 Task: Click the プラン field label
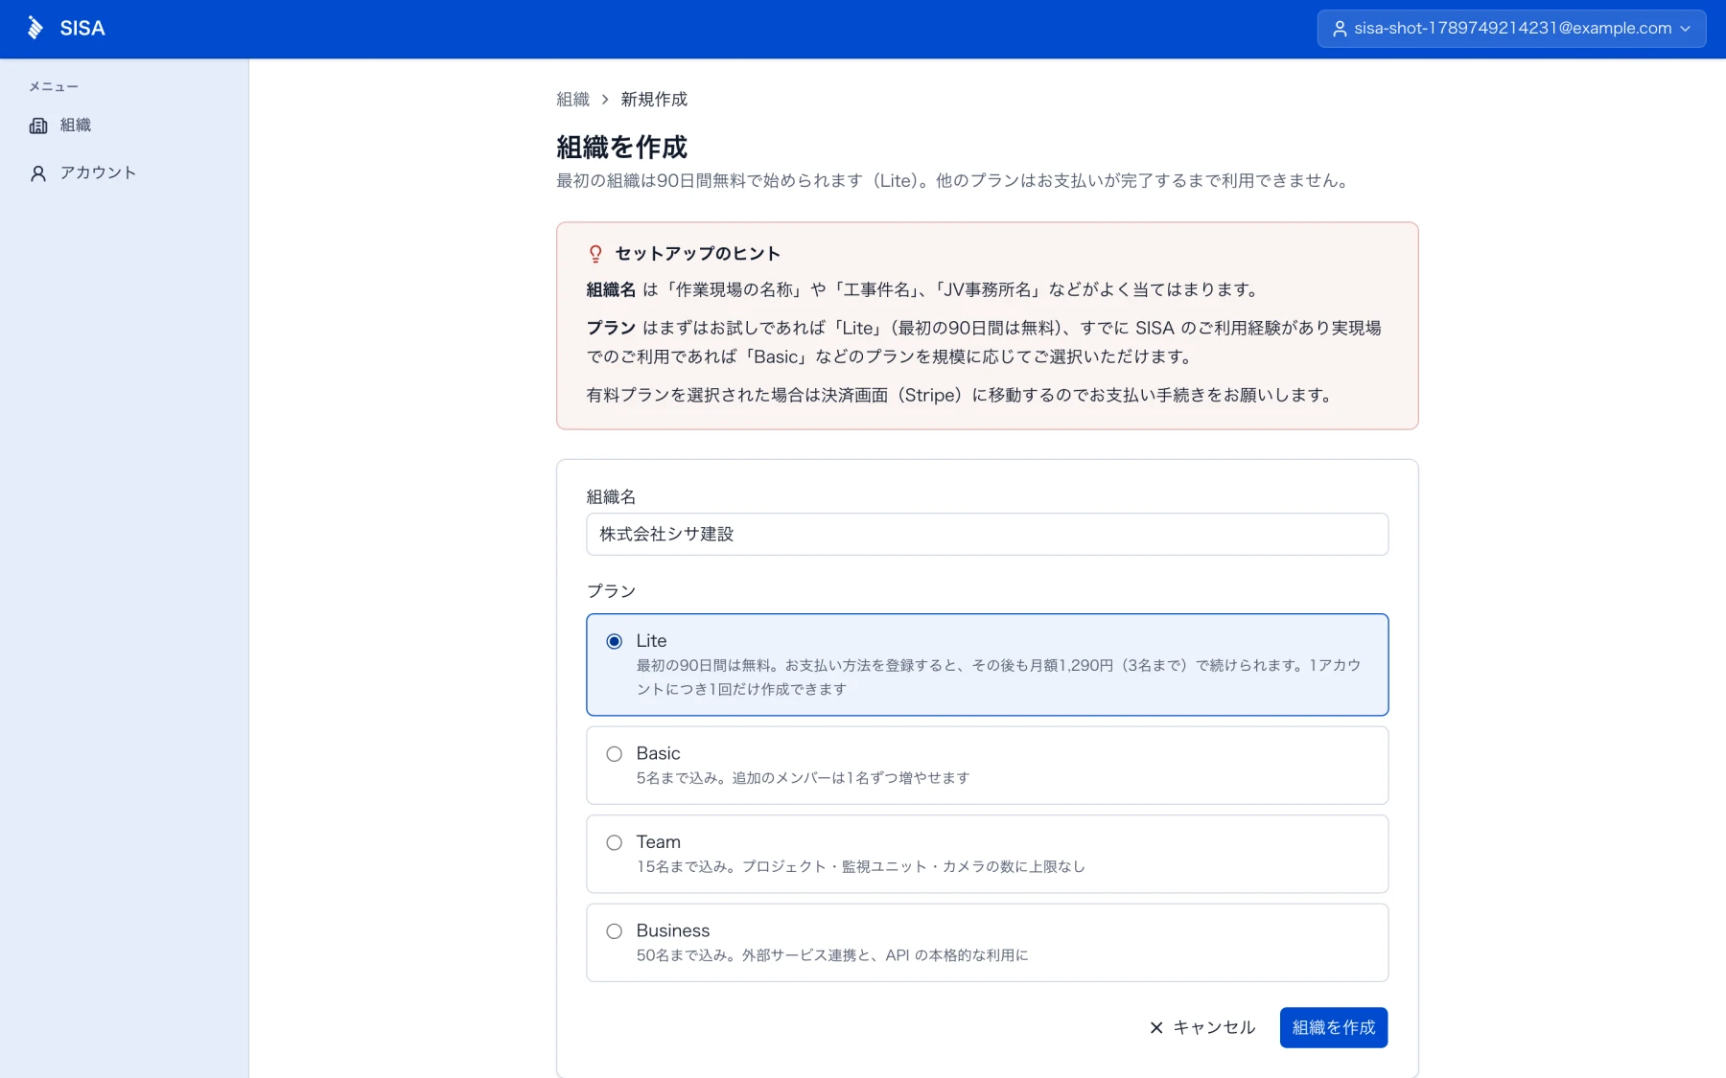[x=612, y=591]
